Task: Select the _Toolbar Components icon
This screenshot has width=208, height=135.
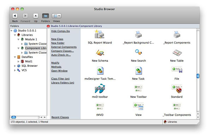Action: point(177,107)
